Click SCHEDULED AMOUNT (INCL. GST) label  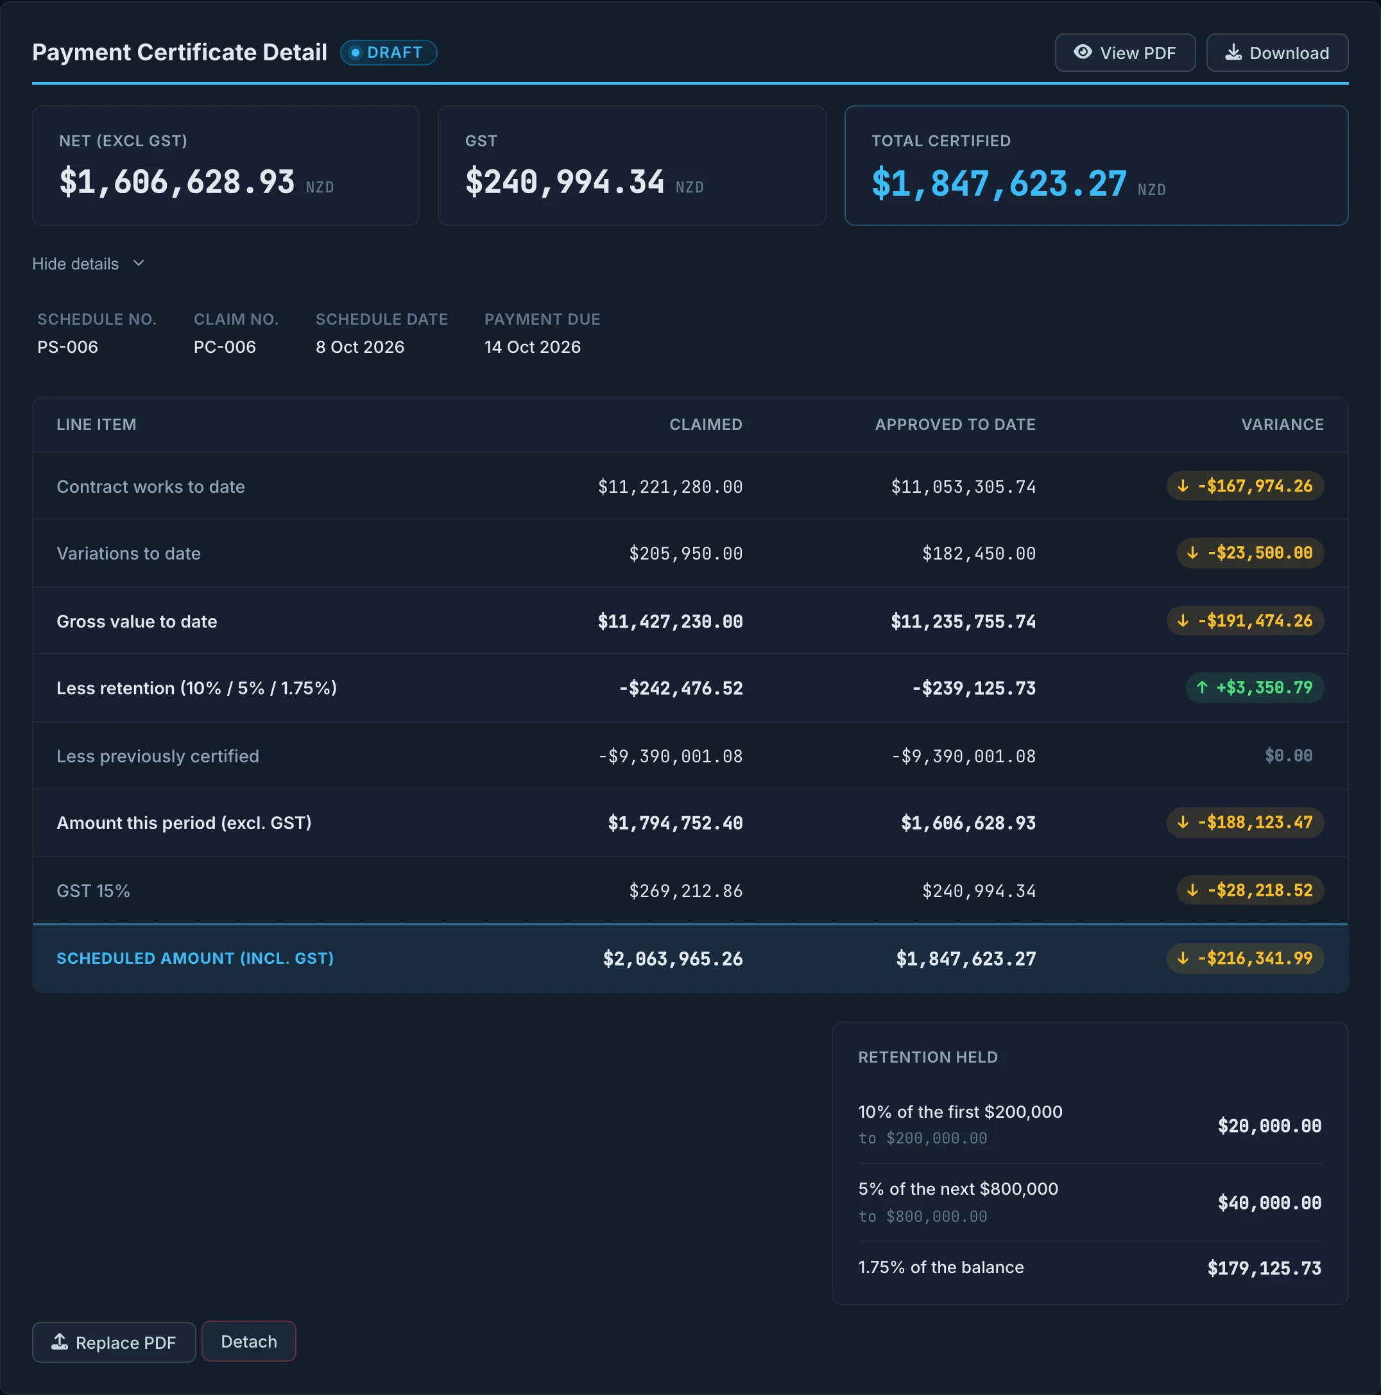[x=195, y=958]
